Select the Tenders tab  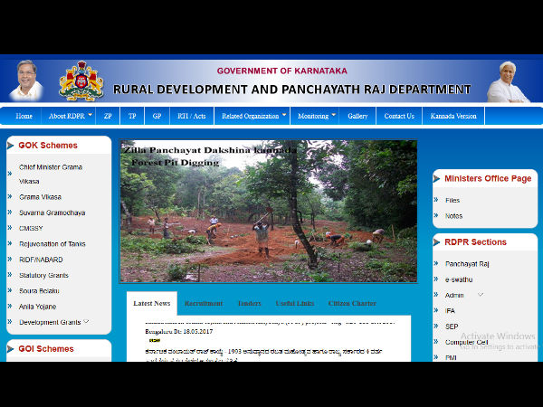(249, 304)
